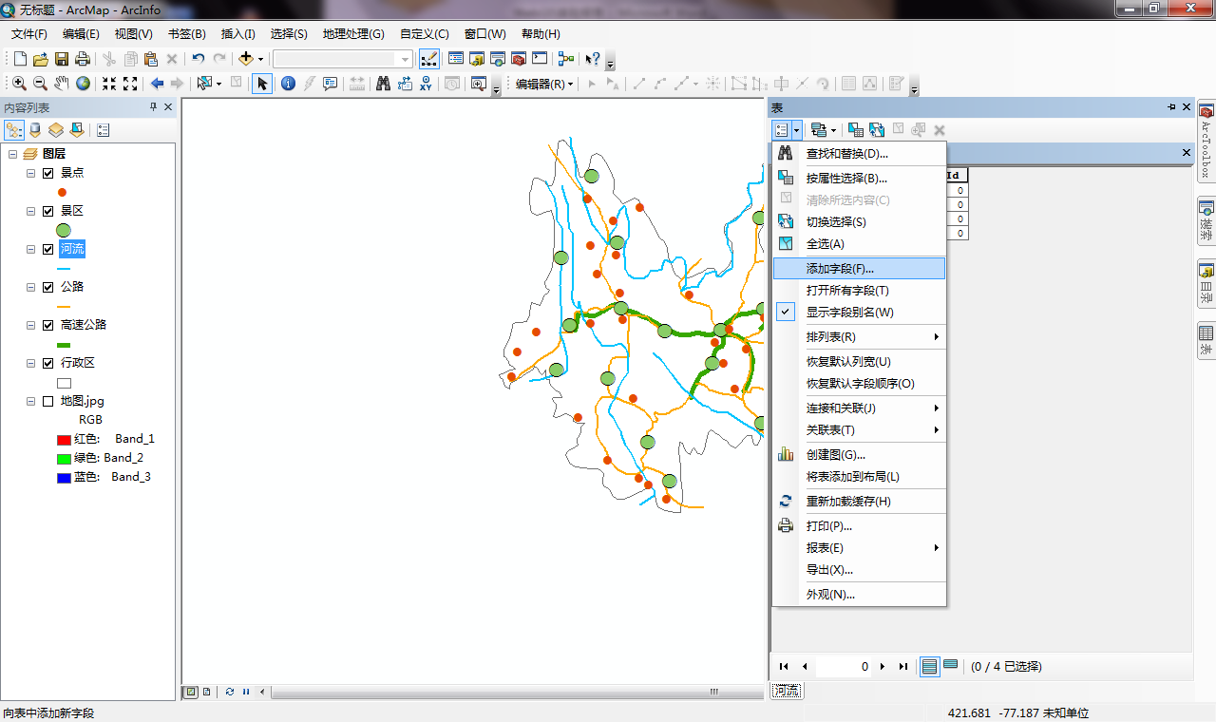Activate the Identify tool
This screenshot has width=1216, height=722.
[288, 84]
